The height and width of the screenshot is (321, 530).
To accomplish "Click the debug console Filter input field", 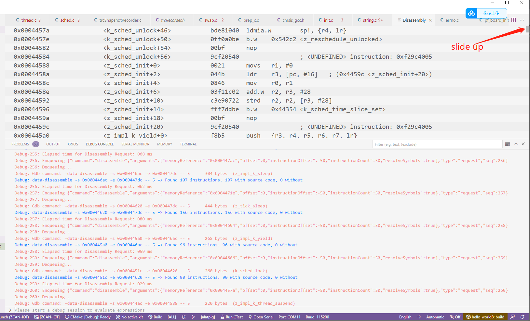I will click(x=437, y=144).
